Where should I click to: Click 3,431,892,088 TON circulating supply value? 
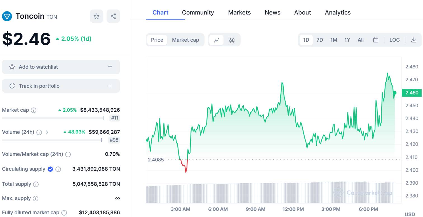click(96, 169)
